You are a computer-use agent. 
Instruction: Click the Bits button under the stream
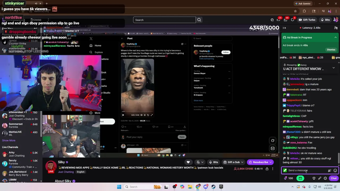tap(213, 162)
